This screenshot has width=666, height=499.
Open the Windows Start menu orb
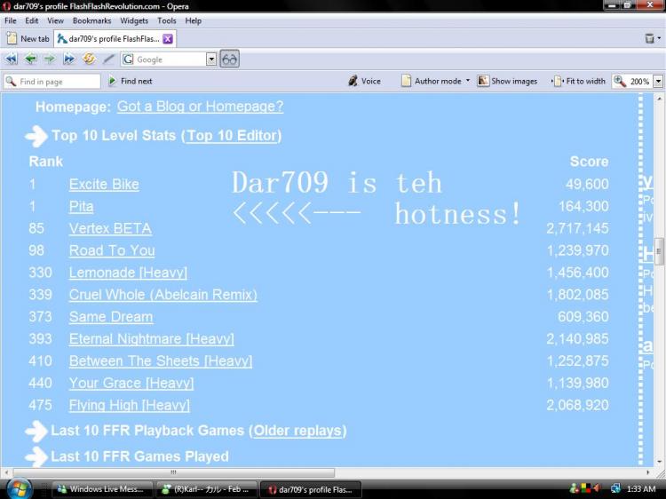point(20,488)
